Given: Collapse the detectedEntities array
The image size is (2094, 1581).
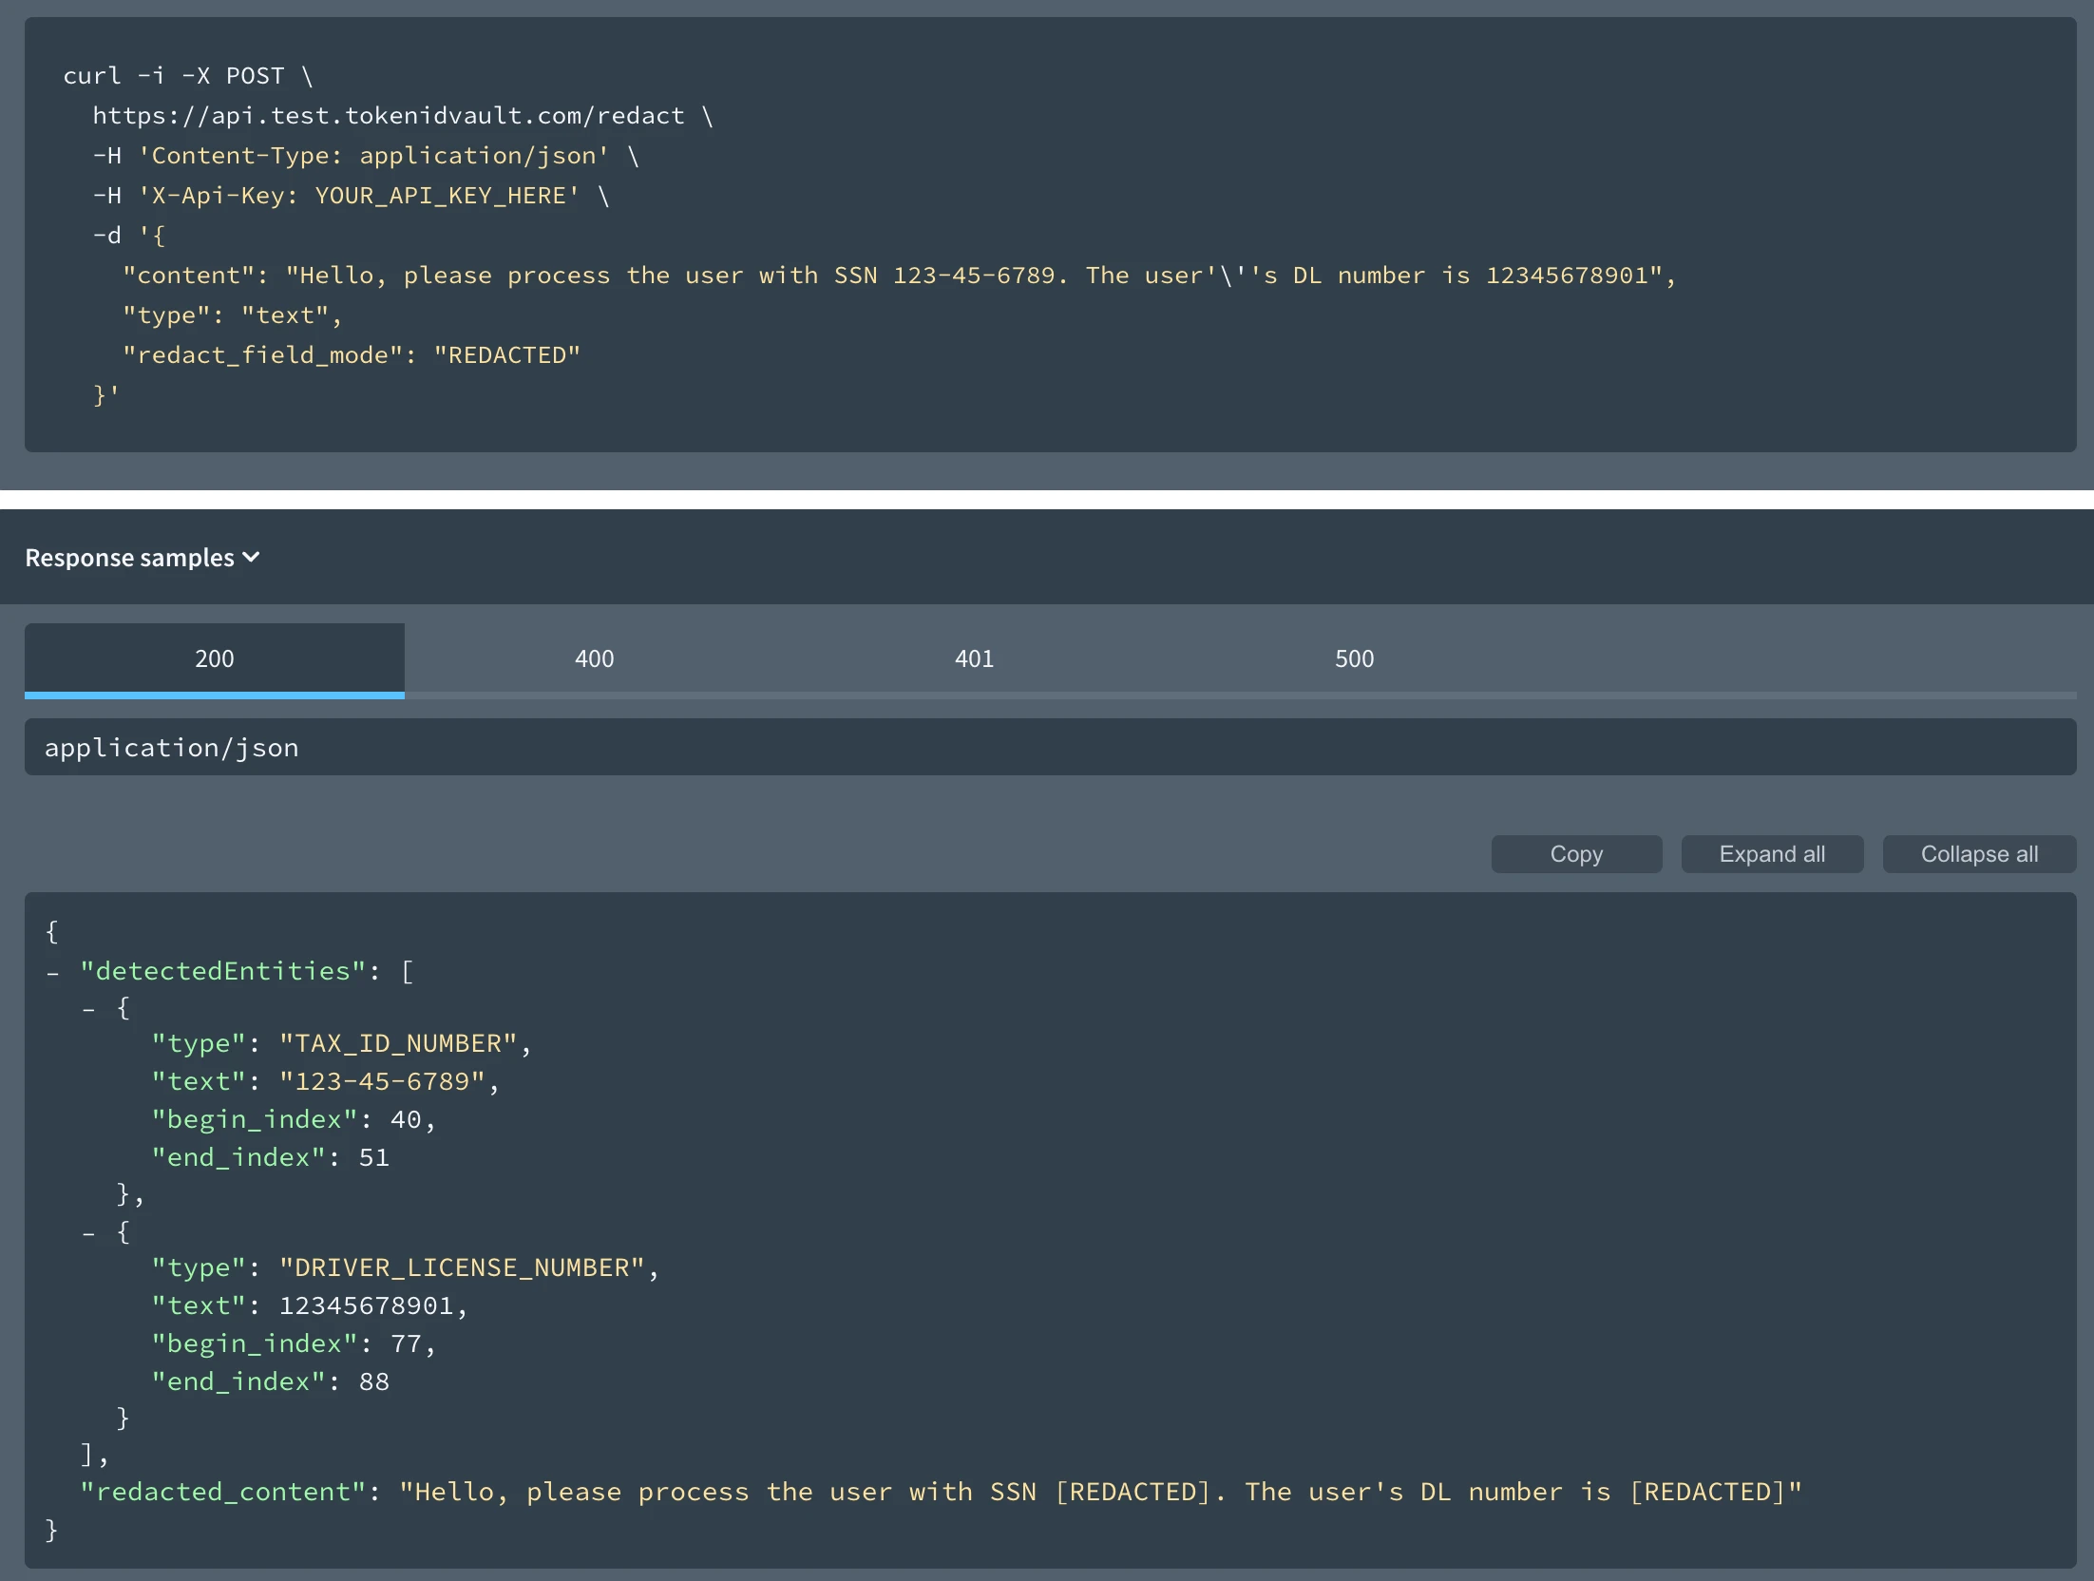Looking at the screenshot, I should click(53, 970).
